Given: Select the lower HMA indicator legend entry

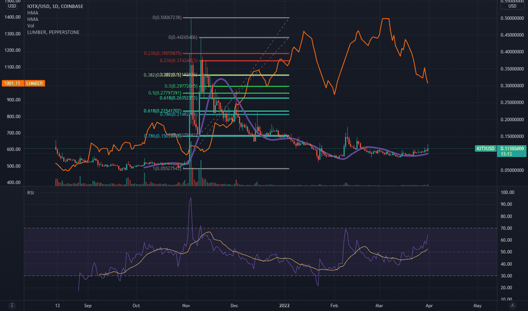Looking at the screenshot, I should (33, 19).
